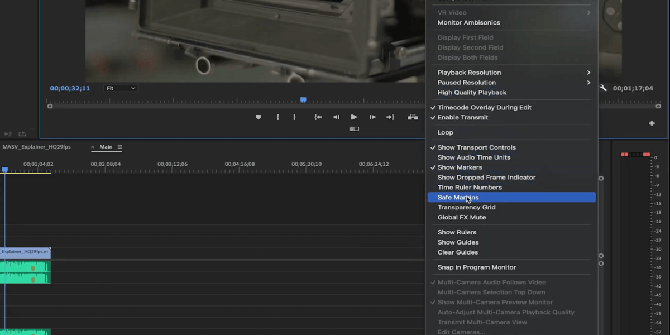Click the timeline ruler at 00;03;12;06
The width and height of the screenshot is (670, 335).
tap(173, 164)
